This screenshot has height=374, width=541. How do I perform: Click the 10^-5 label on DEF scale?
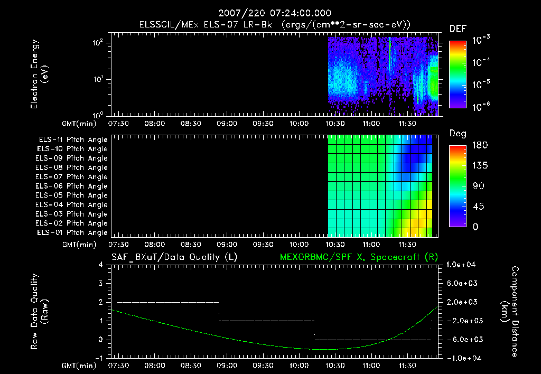click(x=481, y=85)
